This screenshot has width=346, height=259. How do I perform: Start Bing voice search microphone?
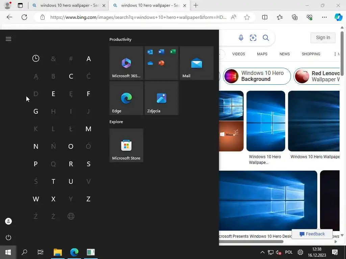coord(241,38)
